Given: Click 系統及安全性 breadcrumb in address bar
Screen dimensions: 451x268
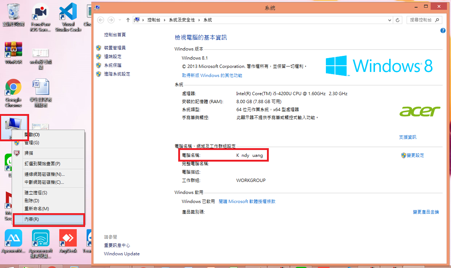Looking at the screenshot, I should 182,20.
